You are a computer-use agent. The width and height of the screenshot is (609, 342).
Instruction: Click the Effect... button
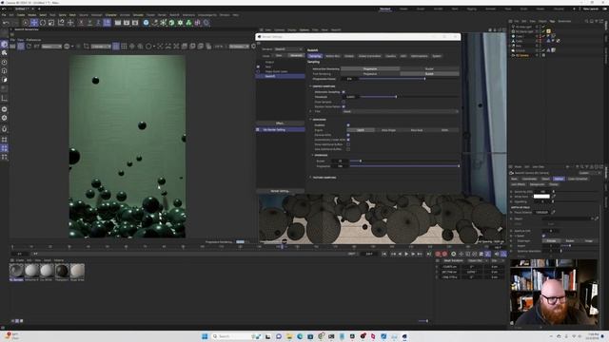pos(280,123)
